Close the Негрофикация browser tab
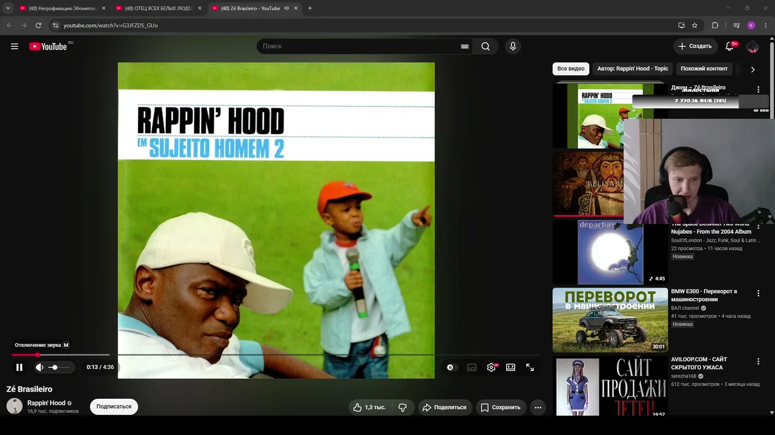Image resolution: width=775 pixels, height=435 pixels. click(104, 8)
